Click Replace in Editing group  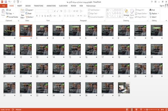[x=153, y=13]
